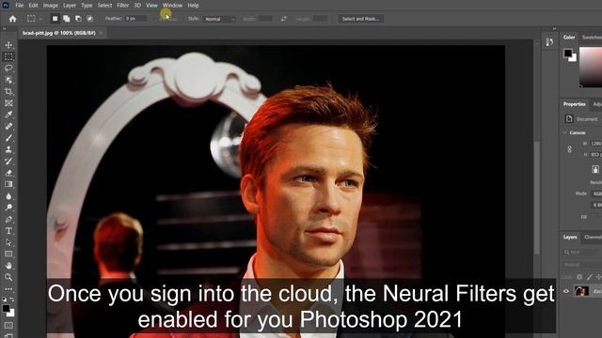Screen dimensions: 602x338
Task: Collapse the Canvas section
Action: 564,132
